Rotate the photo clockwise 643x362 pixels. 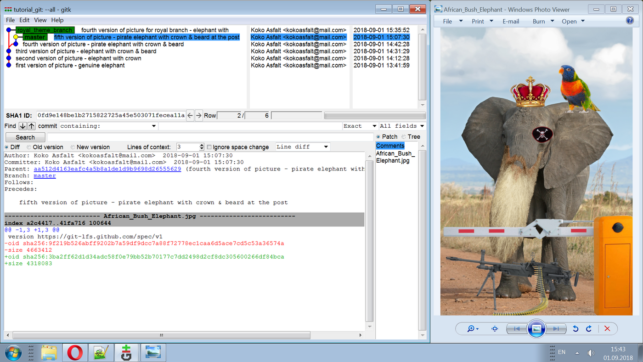click(589, 328)
